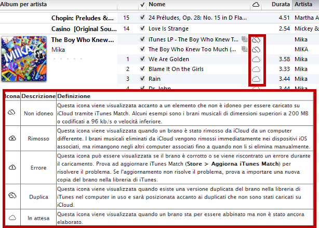The width and height of the screenshot is (319, 228).
Task: Click the Errore description cell
Action: click(x=38, y=168)
